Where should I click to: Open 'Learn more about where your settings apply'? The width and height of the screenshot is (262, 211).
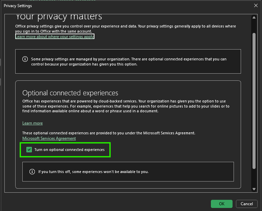(x=55, y=37)
